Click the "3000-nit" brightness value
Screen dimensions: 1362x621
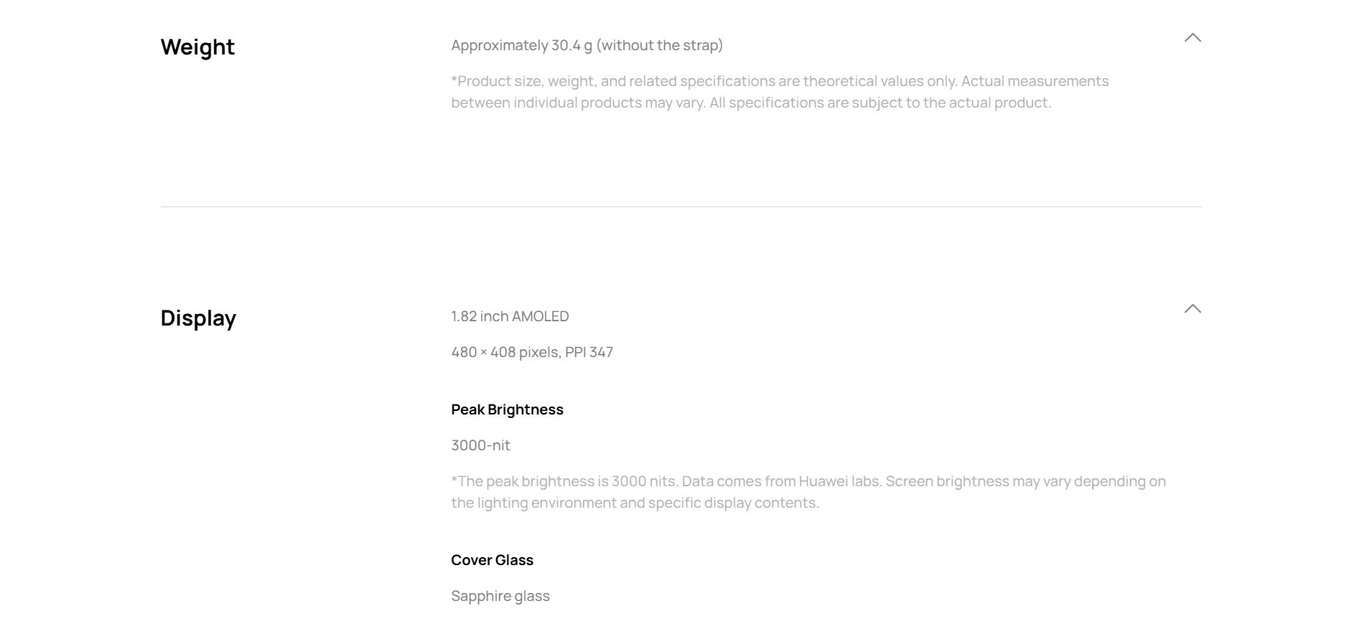480,445
